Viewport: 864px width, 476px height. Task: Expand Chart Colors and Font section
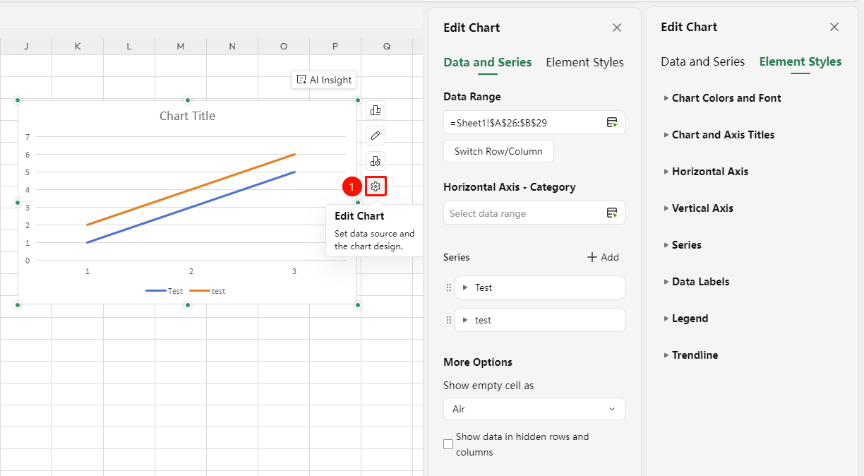(723, 98)
